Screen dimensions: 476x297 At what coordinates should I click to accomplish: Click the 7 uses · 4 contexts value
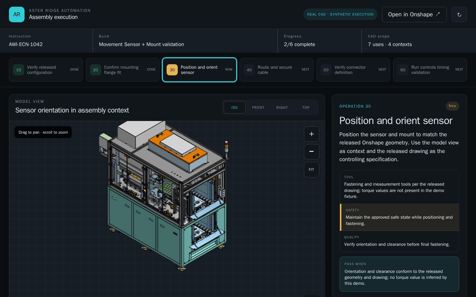[390, 44]
